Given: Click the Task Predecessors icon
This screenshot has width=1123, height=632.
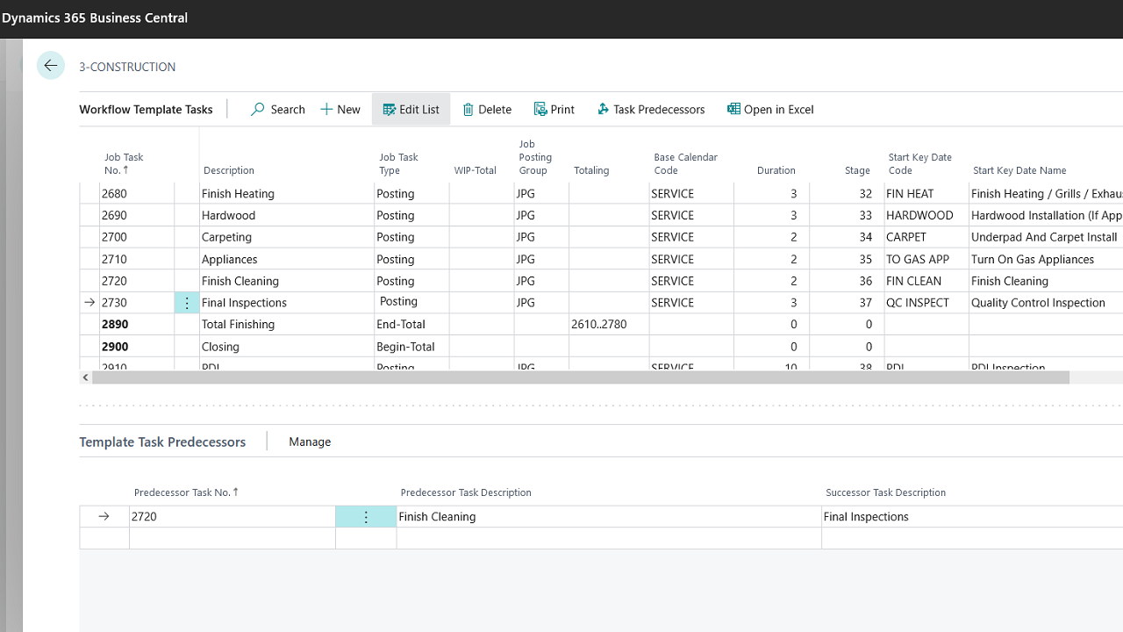Looking at the screenshot, I should pos(603,110).
